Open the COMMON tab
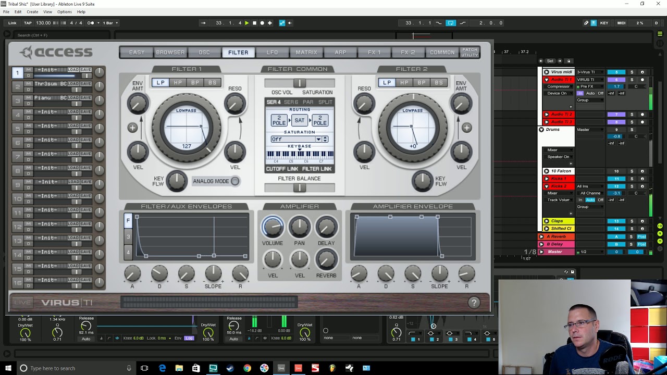This screenshot has width=667, height=375. tap(442, 52)
